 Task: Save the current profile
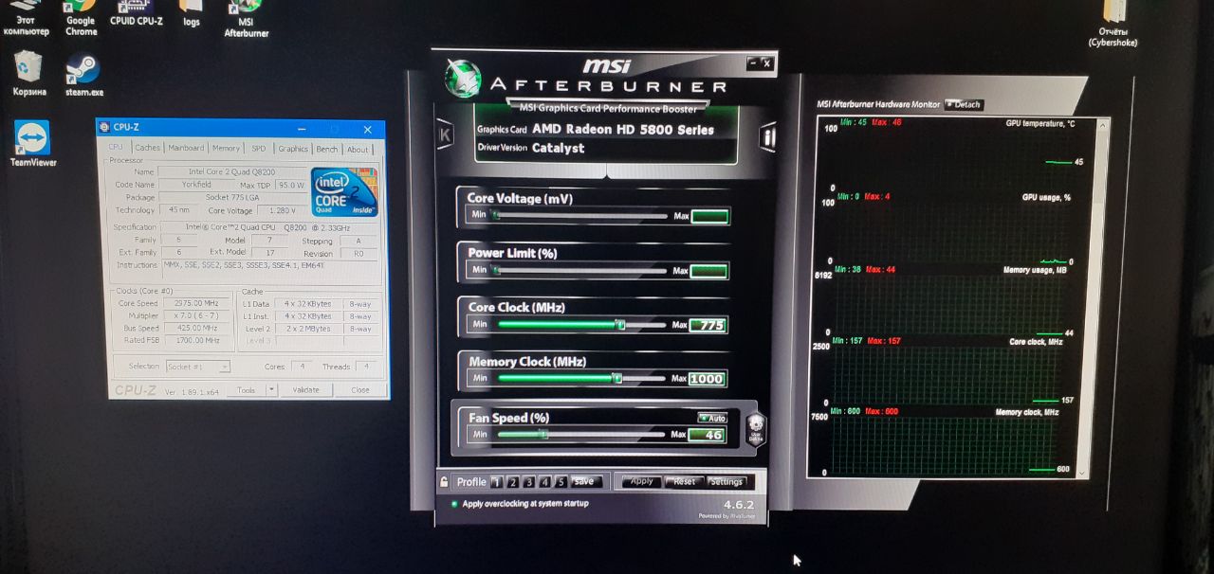point(585,481)
